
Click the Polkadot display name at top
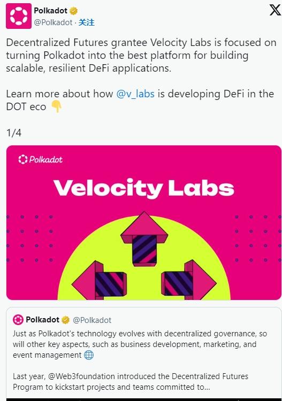click(x=51, y=11)
